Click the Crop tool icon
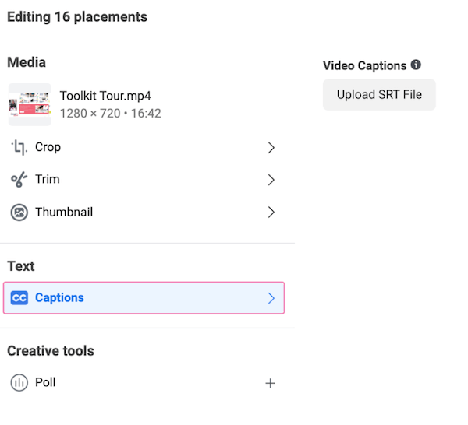 19,147
